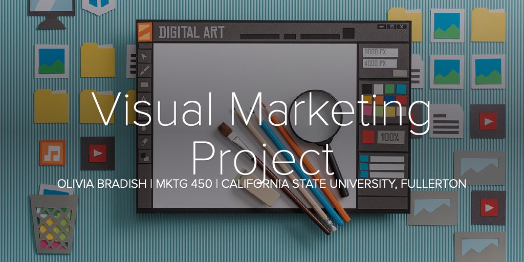This screenshot has width=524, height=262.
Task: Toggle the first blue layer checkbox
Action: [364, 159]
